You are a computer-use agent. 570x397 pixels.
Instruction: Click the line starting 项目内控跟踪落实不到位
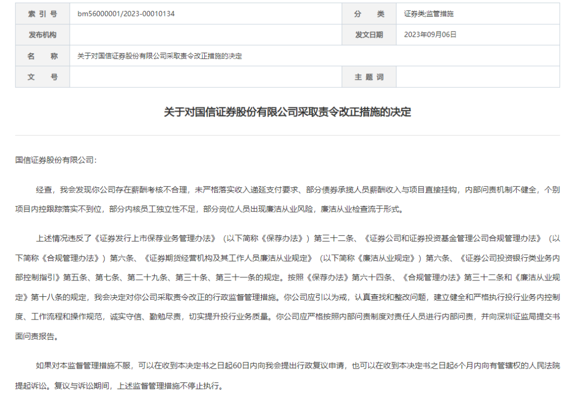pos(210,209)
